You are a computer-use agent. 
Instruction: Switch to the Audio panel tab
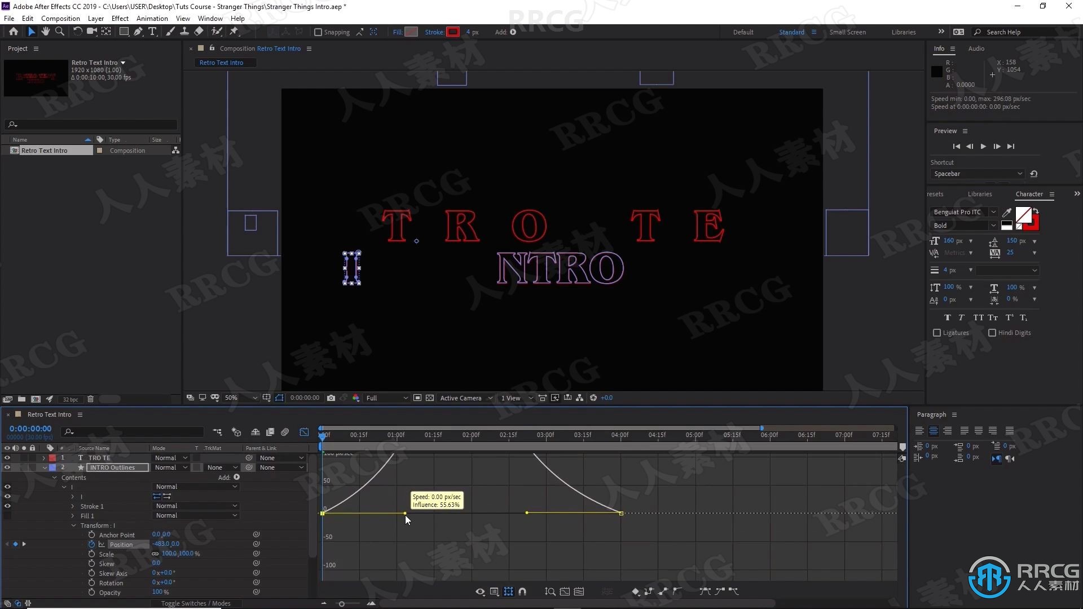[x=976, y=48]
